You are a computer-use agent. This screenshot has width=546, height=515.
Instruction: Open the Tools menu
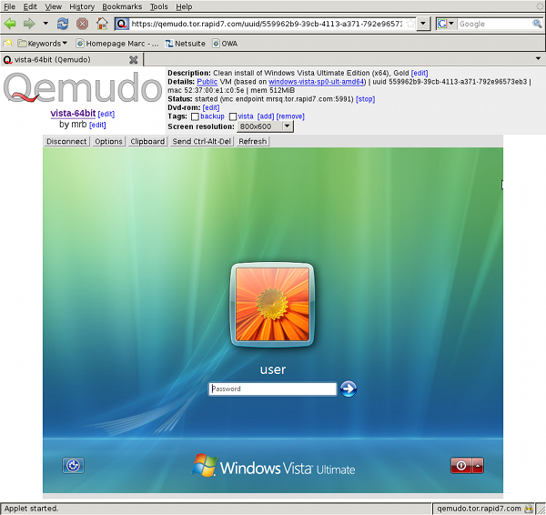[x=158, y=6]
